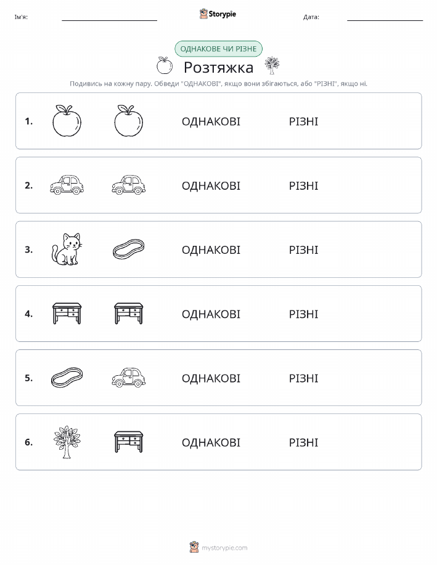The width and height of the screenshot is (437, 565).
Task: Choose РІЗНІ for the cat row
Action: click(304, 250)
